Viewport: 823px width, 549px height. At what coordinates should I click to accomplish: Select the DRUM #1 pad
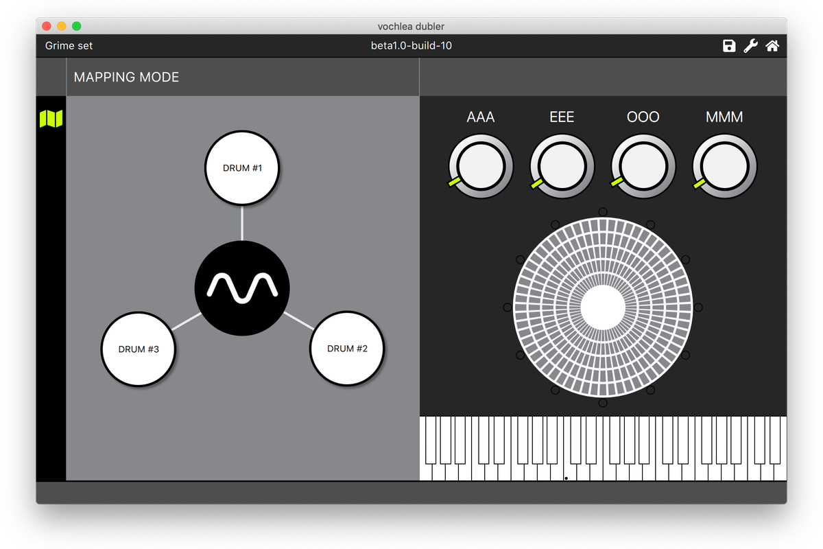[242, 167]
